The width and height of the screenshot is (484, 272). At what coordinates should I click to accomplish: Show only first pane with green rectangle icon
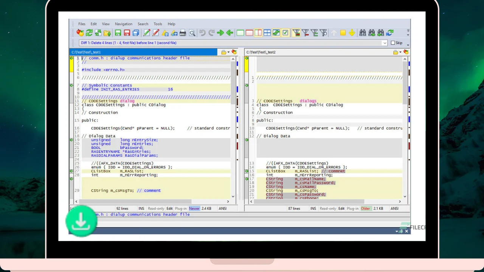240,33
